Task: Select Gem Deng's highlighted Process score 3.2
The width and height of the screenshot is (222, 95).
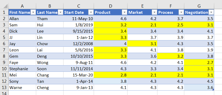Action: pyautogui.click(x=171, y=56)
